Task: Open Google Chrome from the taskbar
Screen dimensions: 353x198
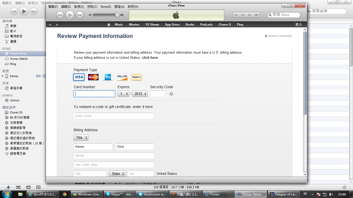Action: pyautogui.click(x=65, y=194)
